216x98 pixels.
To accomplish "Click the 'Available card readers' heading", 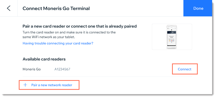I will point(44,59).
